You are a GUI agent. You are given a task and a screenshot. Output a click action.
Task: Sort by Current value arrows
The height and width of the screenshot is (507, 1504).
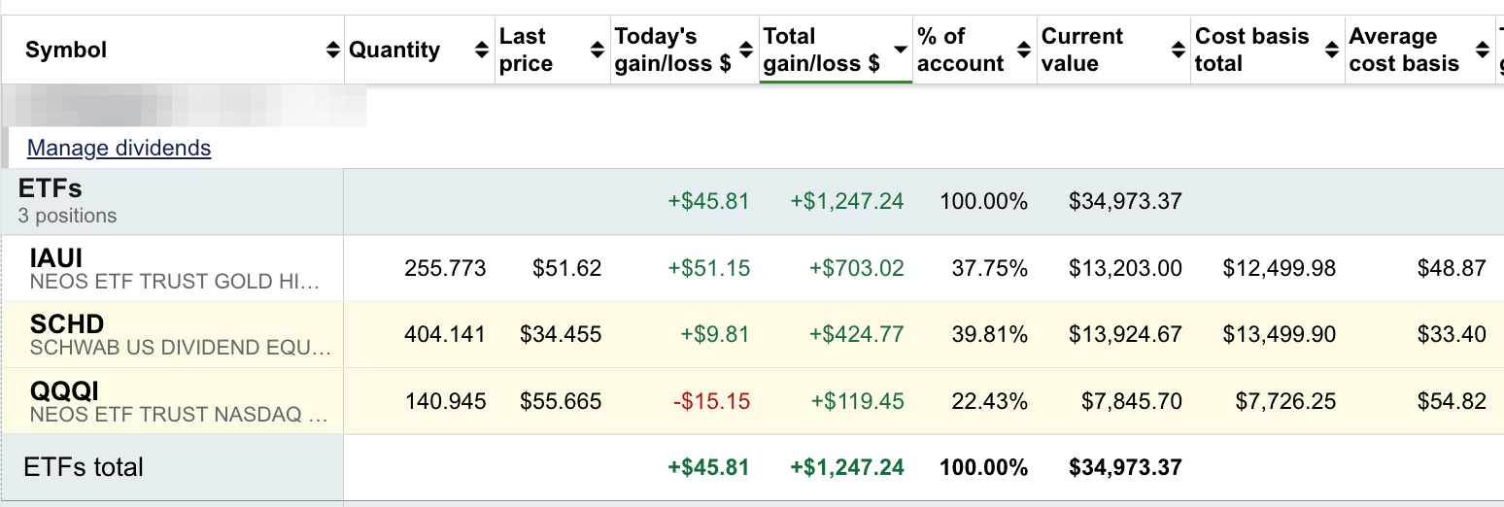1178,51
